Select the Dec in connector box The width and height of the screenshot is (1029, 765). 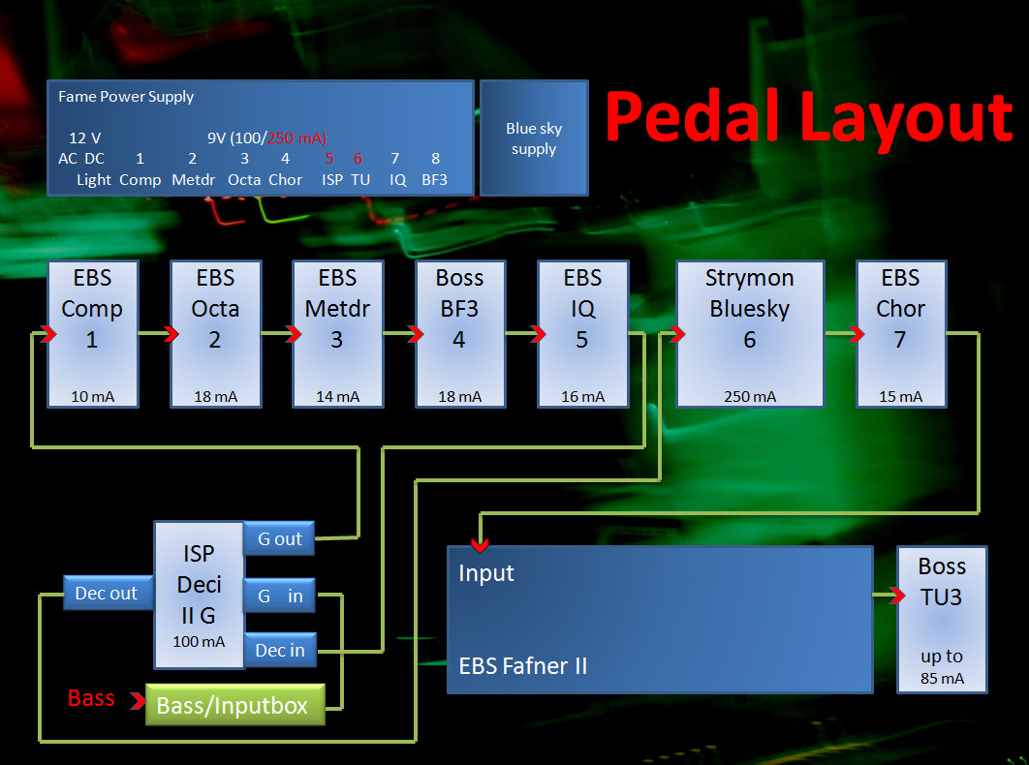tap(280, 650)
